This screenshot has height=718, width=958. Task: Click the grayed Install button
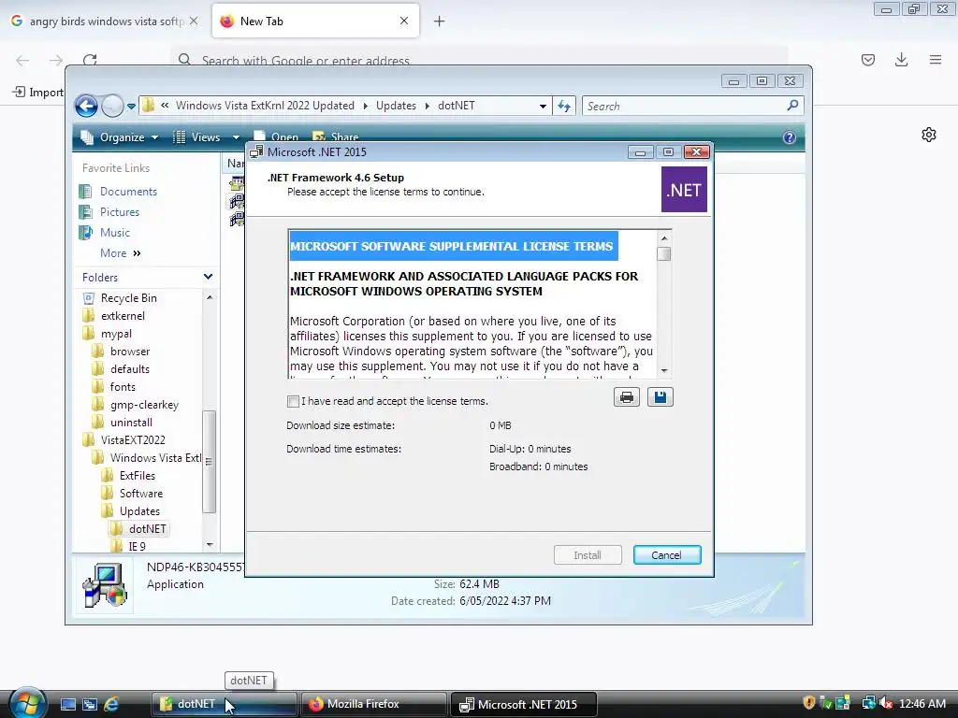click(588, 555)
